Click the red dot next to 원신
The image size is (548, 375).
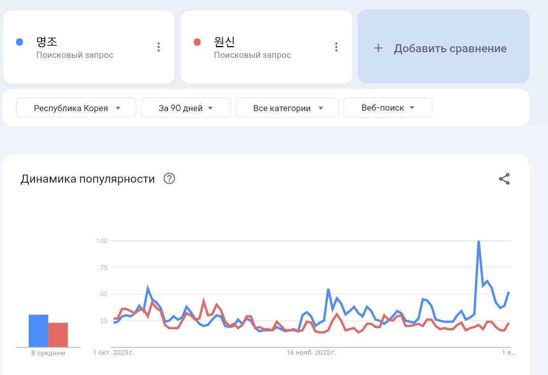[197, 42]
